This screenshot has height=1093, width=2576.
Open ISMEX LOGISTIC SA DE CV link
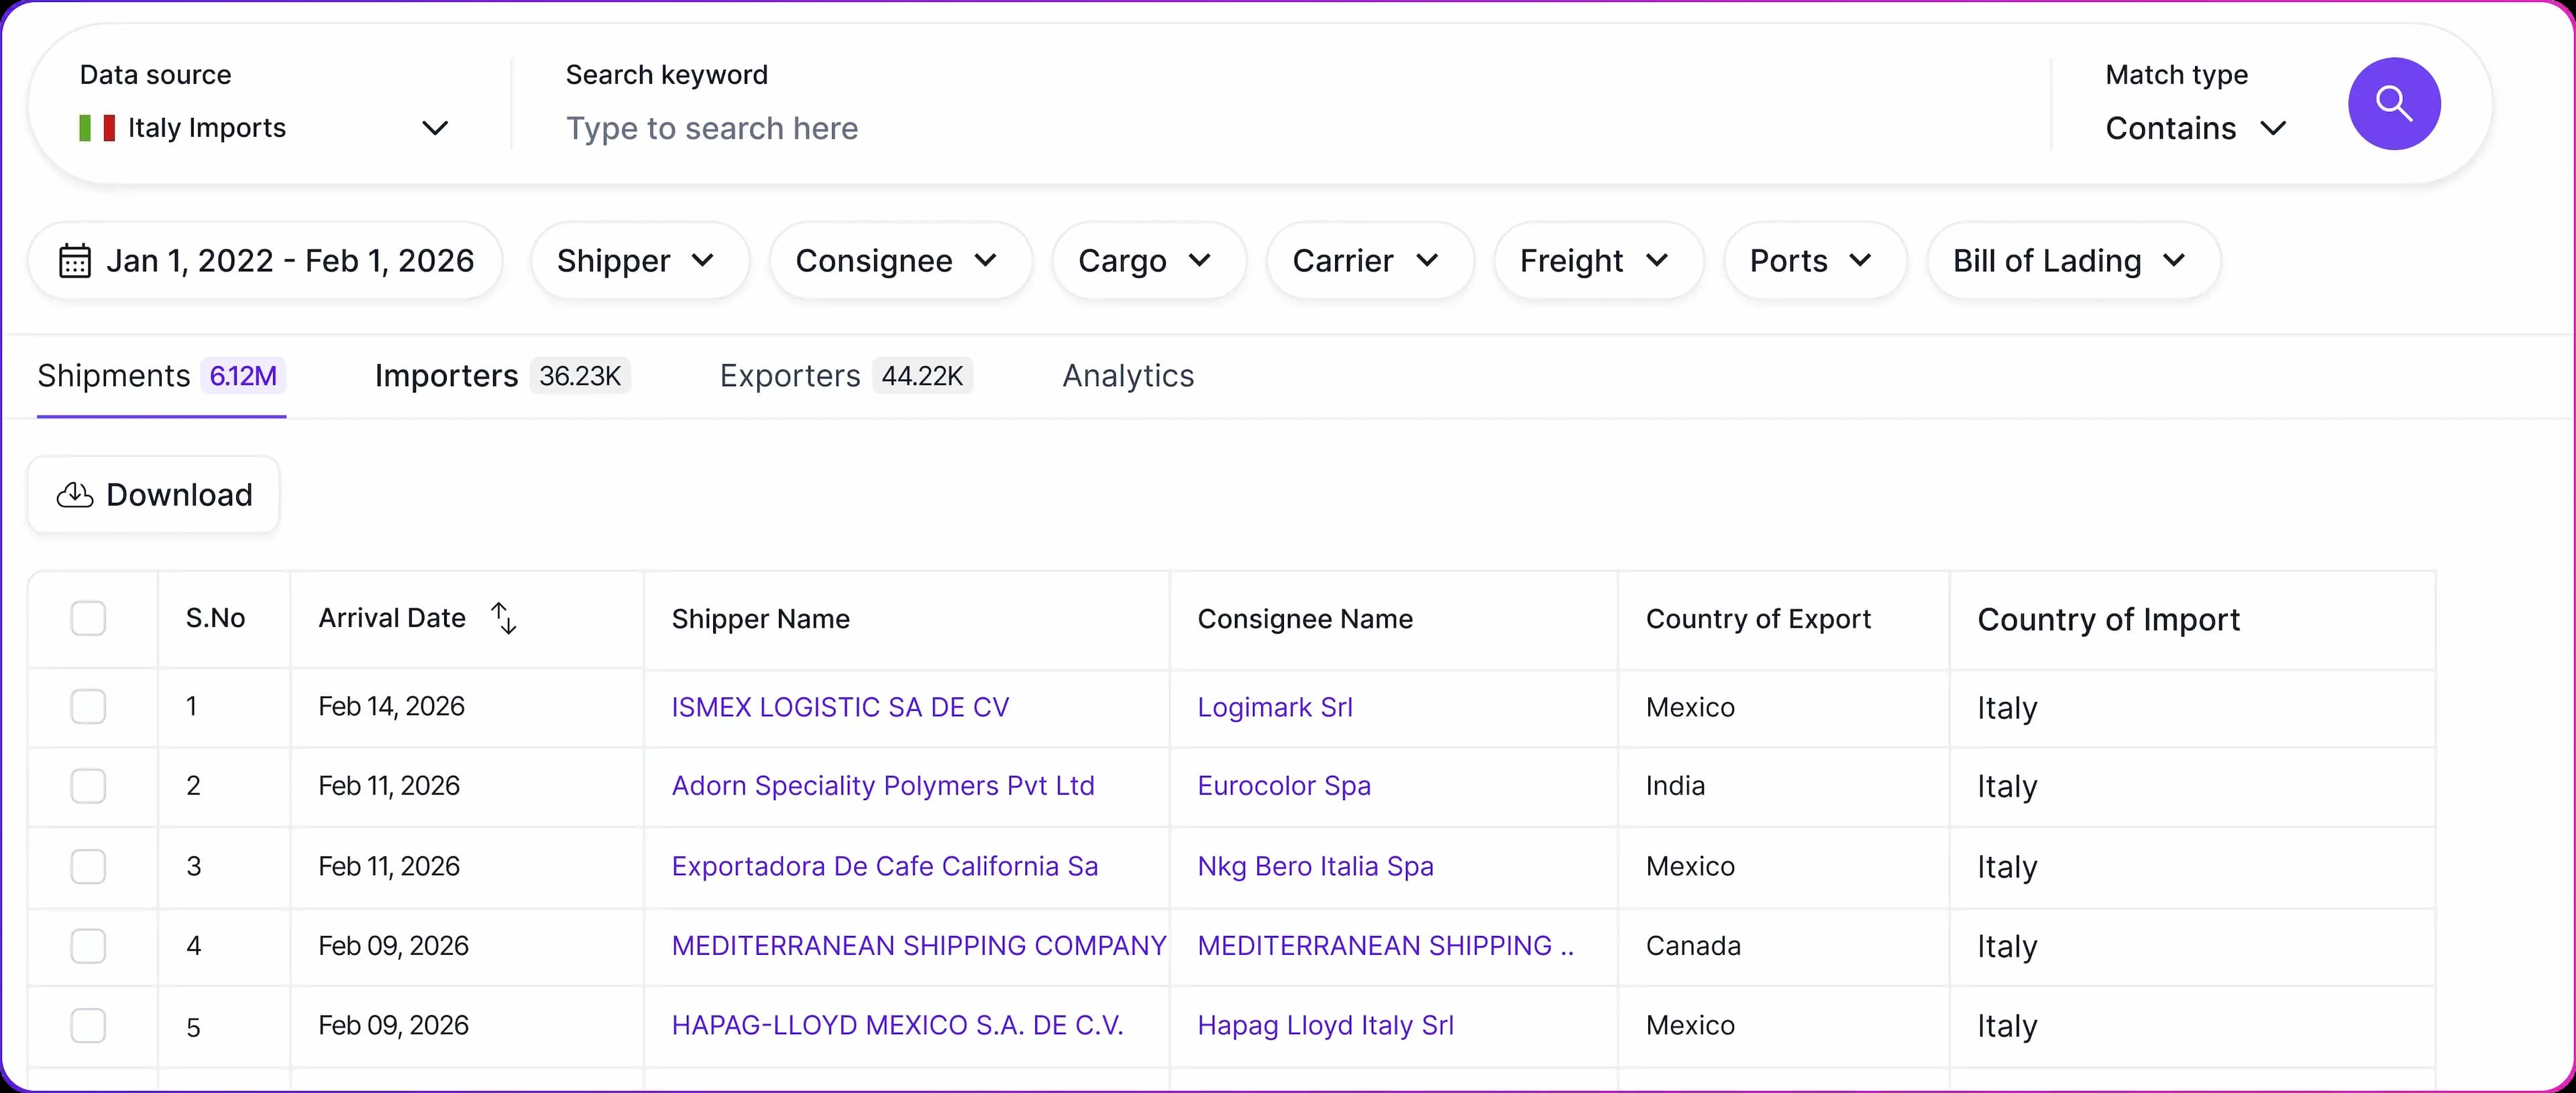point(840,707)
